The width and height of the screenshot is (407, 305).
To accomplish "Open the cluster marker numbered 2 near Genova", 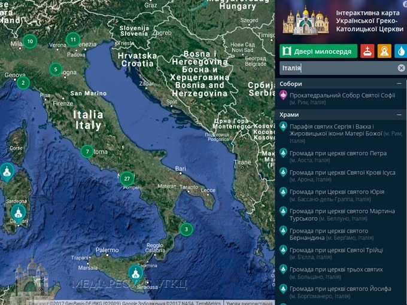I will tap(23, 83).
